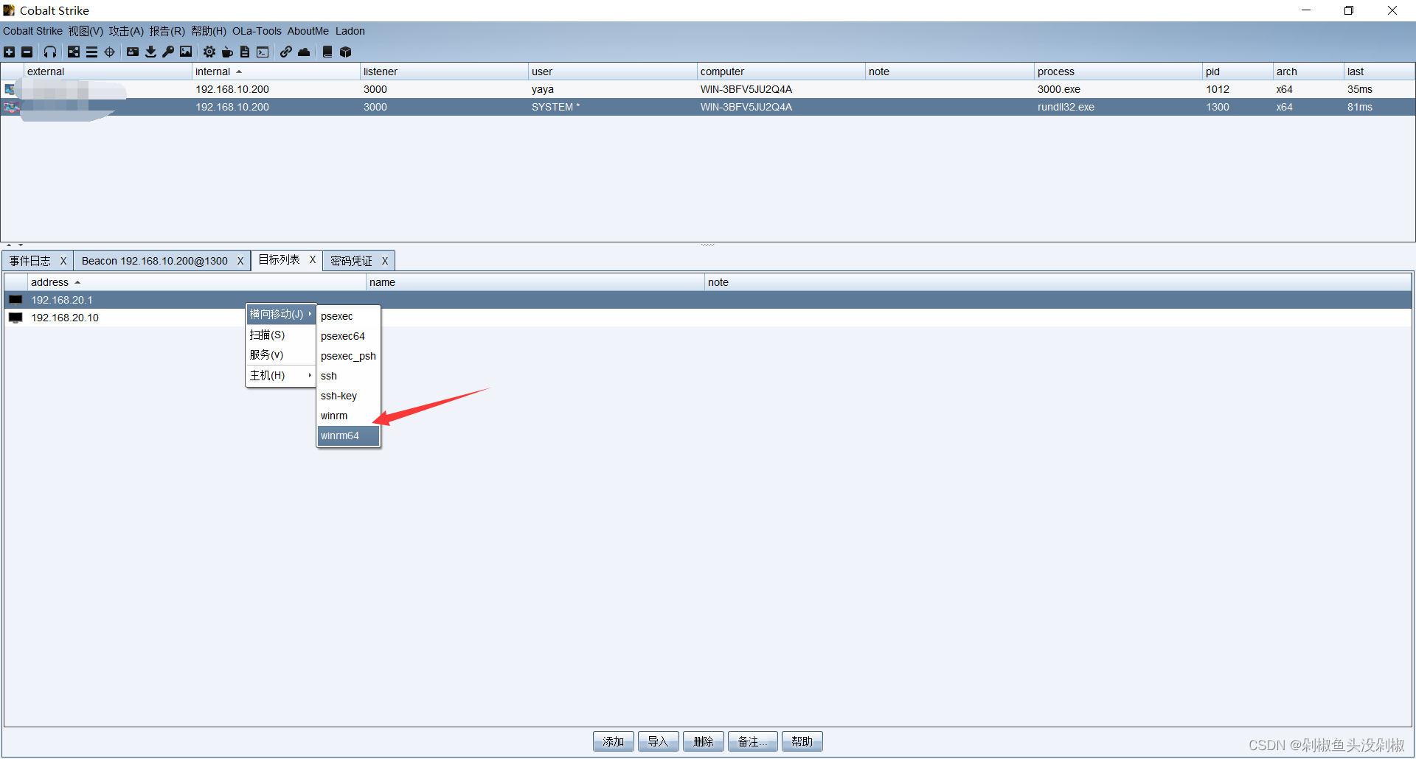The height and width of the screenshot is (759, 1416).
Task: Show the target table crosshair icon
Action: (x=110, y=52)
